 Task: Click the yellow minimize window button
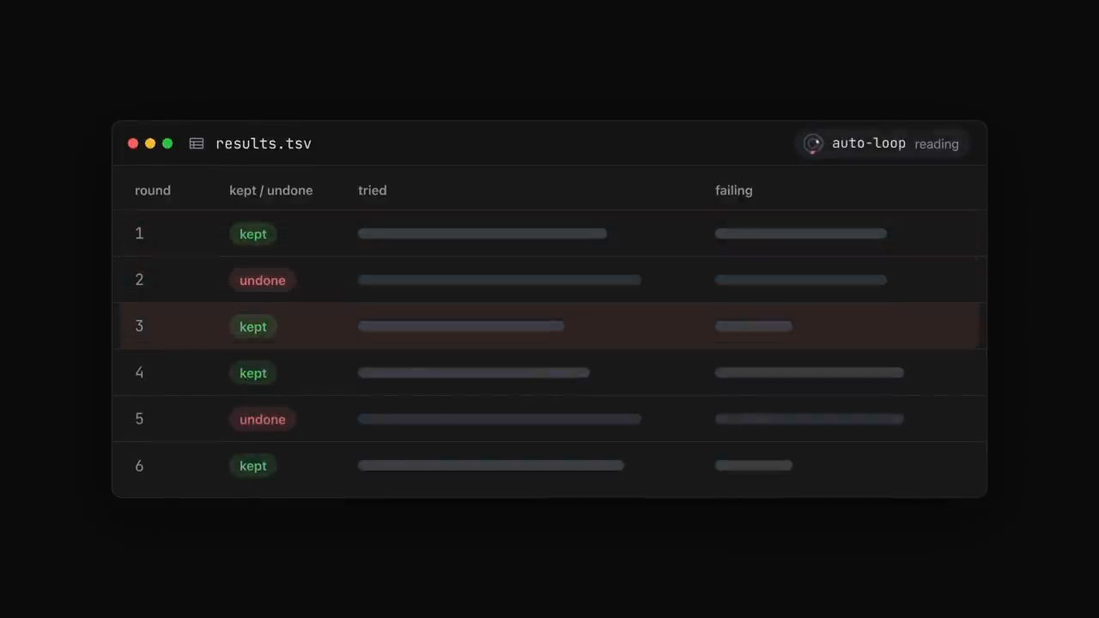coord(150,143)
